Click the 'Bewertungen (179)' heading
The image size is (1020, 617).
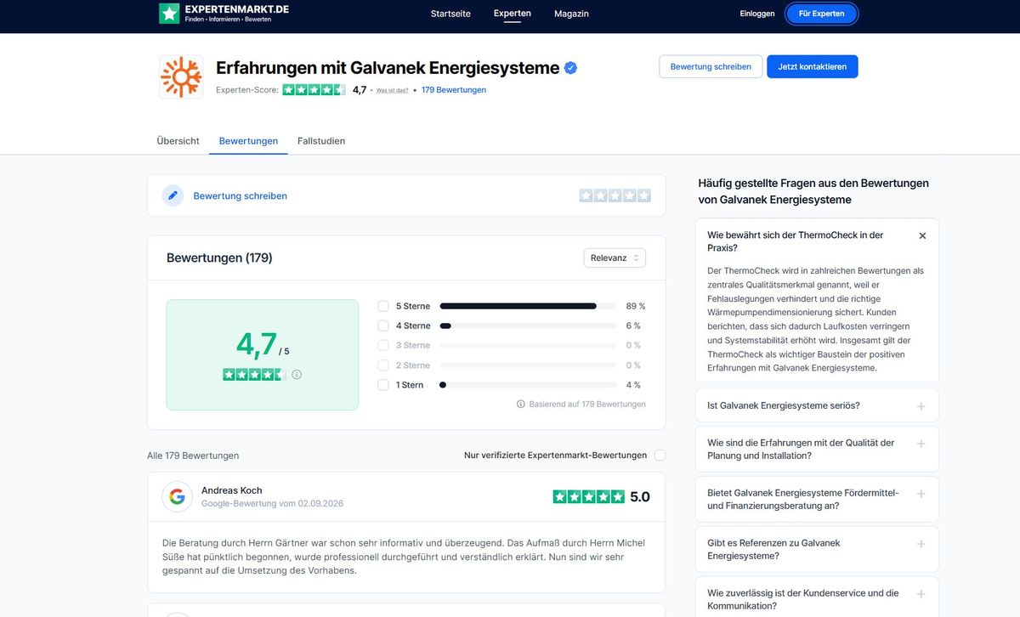point(219,258)
